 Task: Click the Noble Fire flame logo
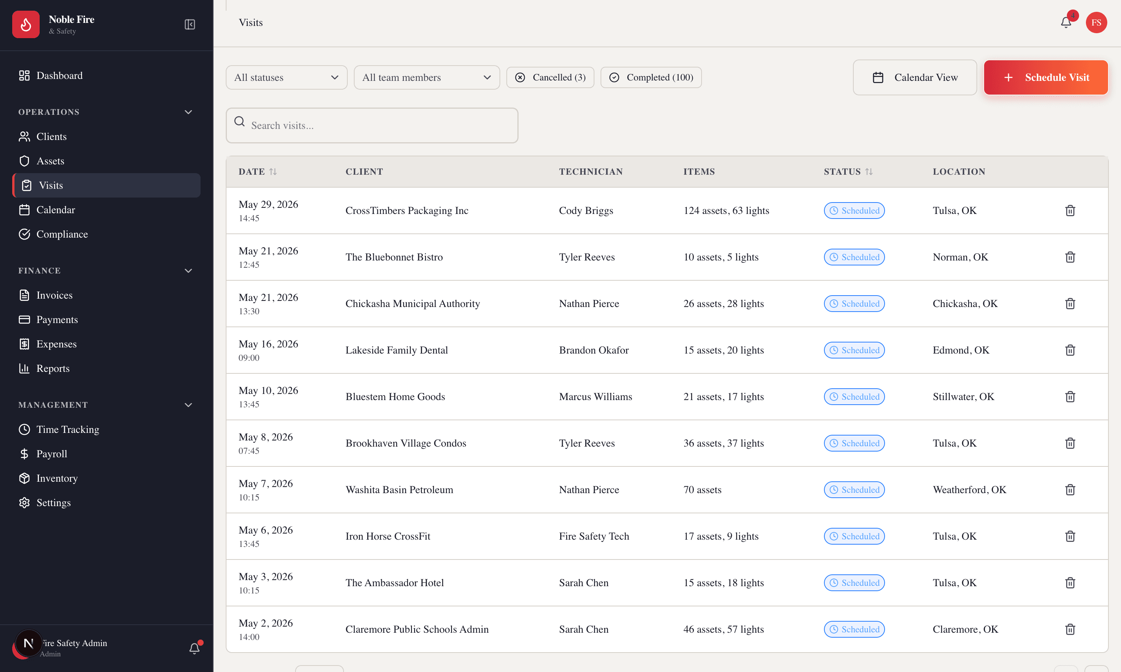point(26,24)
